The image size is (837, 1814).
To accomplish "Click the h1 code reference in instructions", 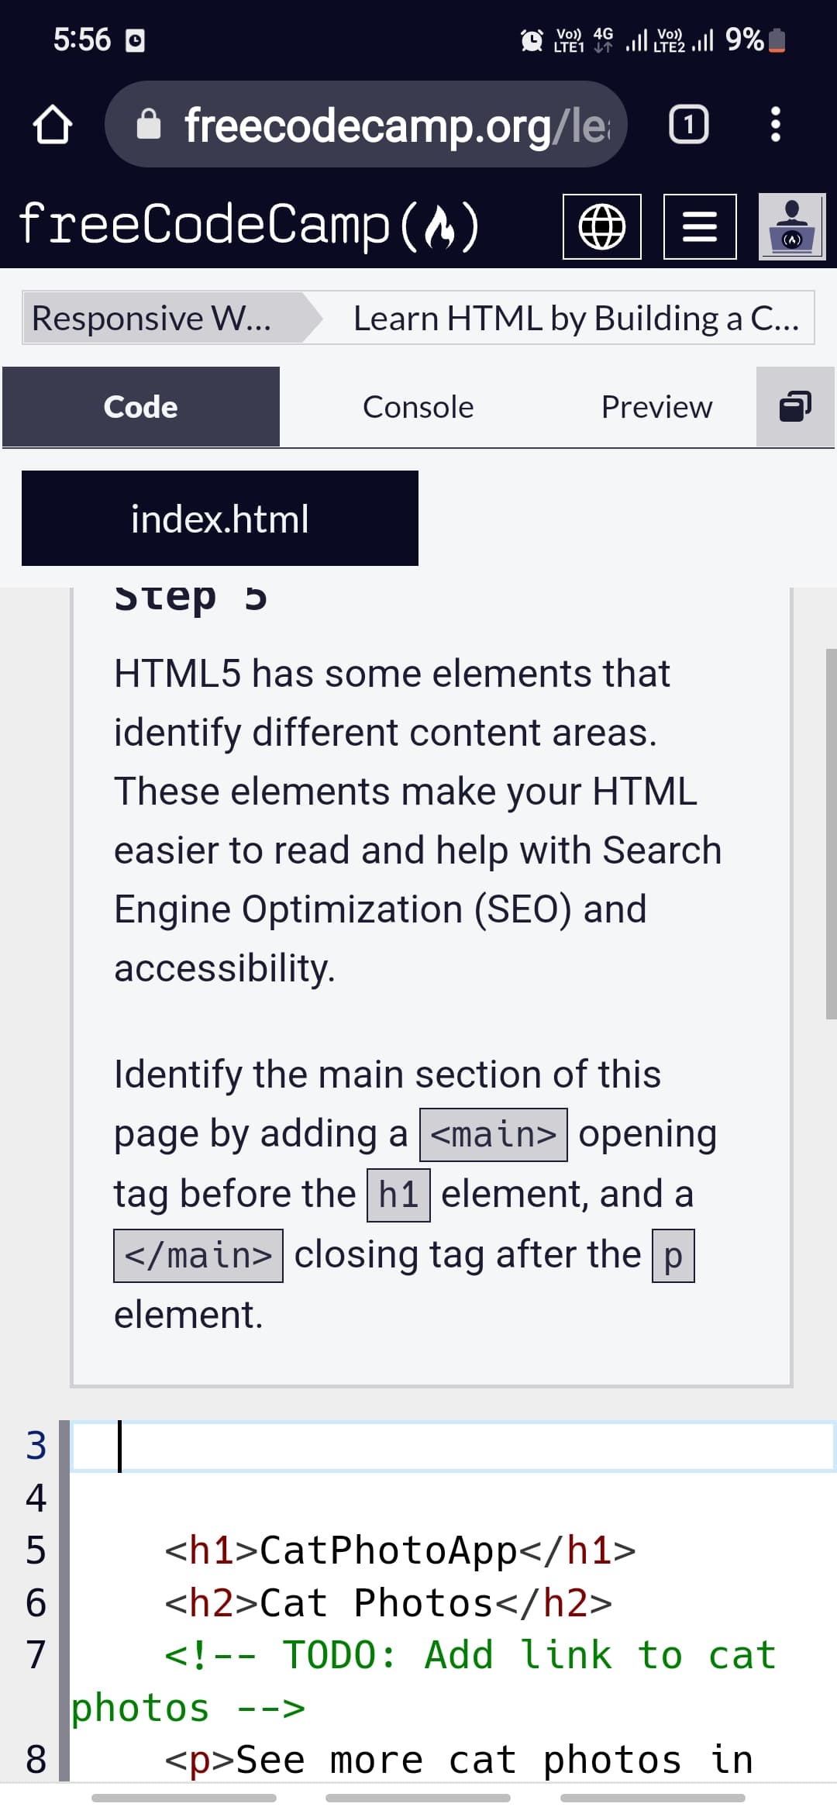I will pyautogui.click(x=398, y=1193).
